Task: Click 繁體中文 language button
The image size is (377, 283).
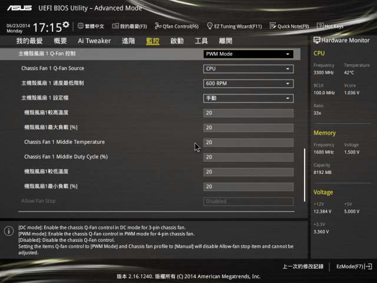Action: [94, 26]
